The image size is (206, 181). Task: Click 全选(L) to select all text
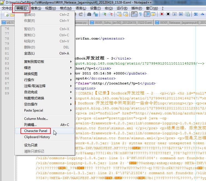[29, 53]
